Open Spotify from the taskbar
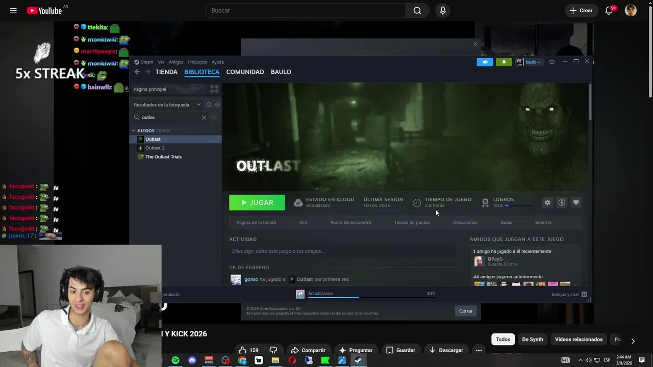 [x=175, y=360]
